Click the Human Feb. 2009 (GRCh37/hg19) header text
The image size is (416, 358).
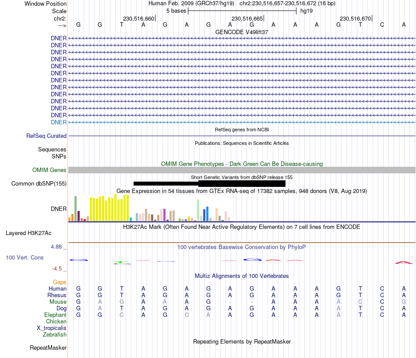(x=191, y=4)
